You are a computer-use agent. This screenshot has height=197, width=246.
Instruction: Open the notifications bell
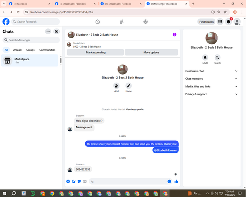(x=228, y=22)
